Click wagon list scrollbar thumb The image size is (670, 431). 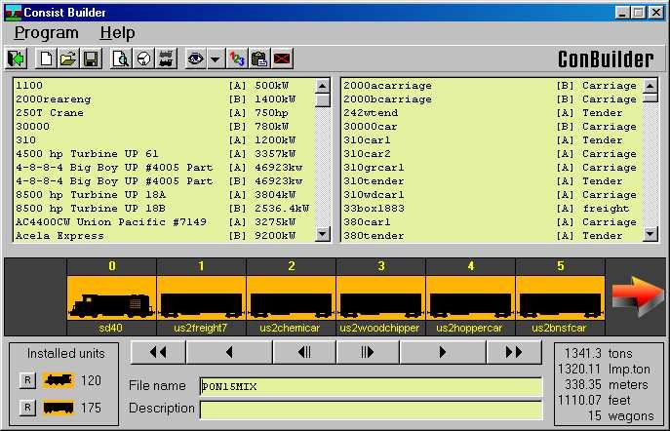[x=650, y=98]
